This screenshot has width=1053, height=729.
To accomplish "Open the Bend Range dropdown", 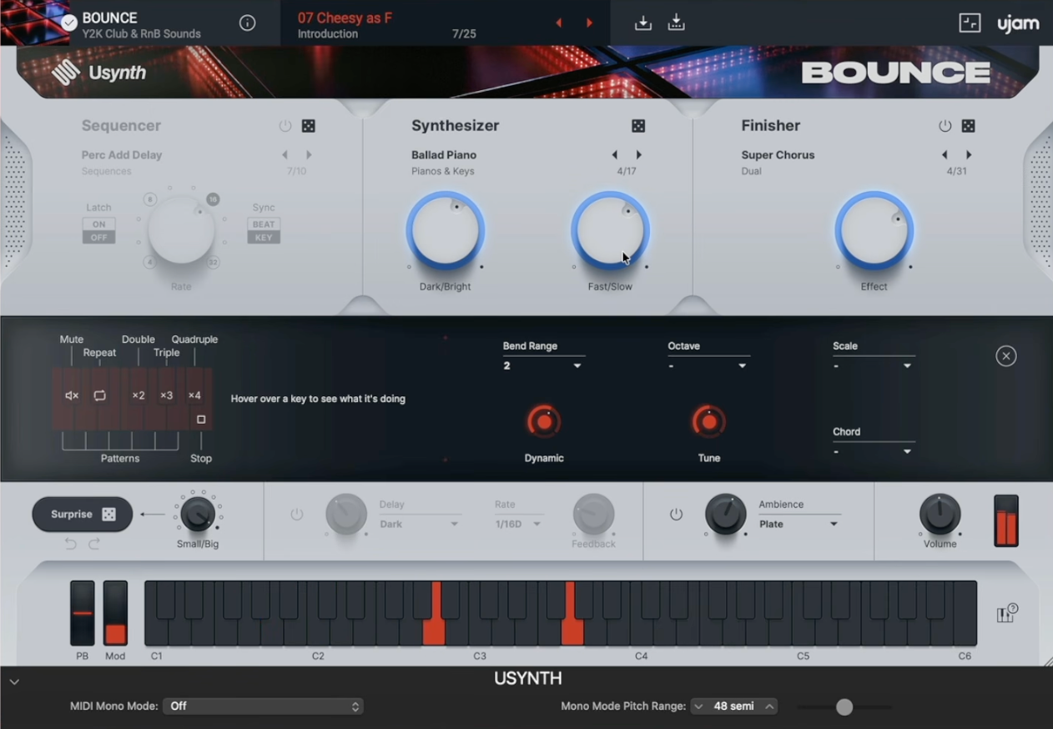I will click(x=543, y=365).
